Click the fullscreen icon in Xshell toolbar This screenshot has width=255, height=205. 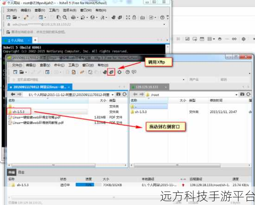coord(128,18)
